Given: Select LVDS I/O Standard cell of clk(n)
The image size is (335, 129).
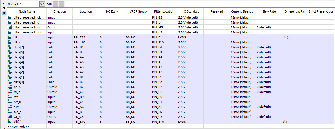Looking at the screenshot, I should coord(182,122).
